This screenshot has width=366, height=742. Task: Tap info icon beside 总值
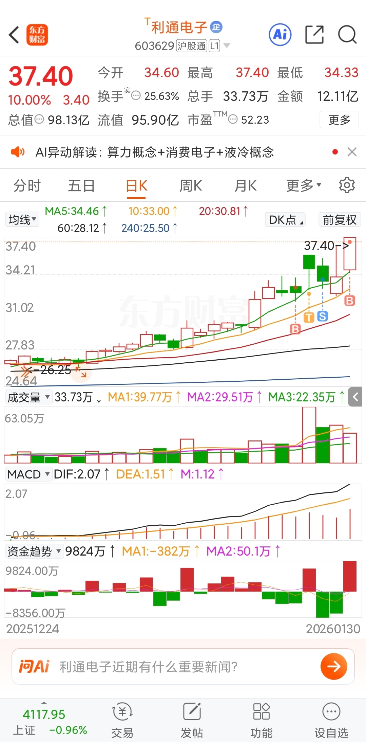[x=39, y=119]
